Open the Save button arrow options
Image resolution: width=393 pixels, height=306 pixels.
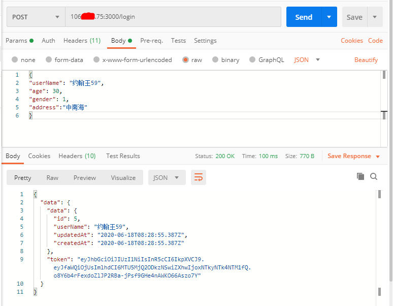coord(375,17)
